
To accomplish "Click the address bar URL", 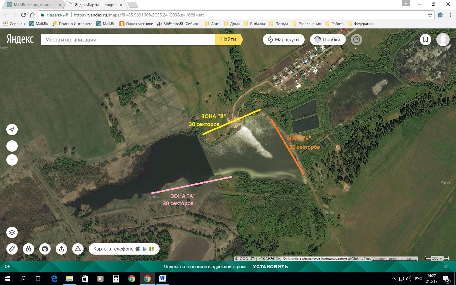I will (x=139, y=15).
